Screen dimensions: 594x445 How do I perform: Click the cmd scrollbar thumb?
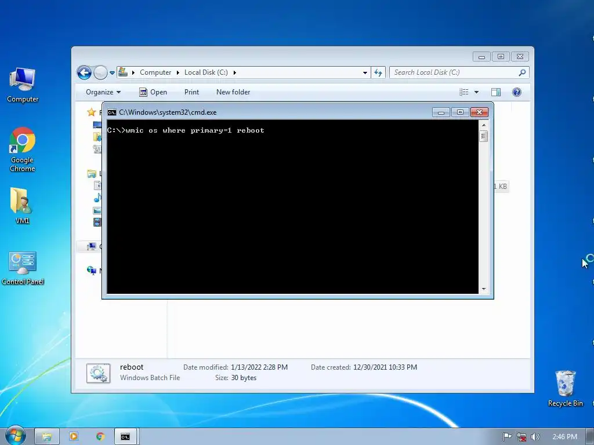[484, 136]
